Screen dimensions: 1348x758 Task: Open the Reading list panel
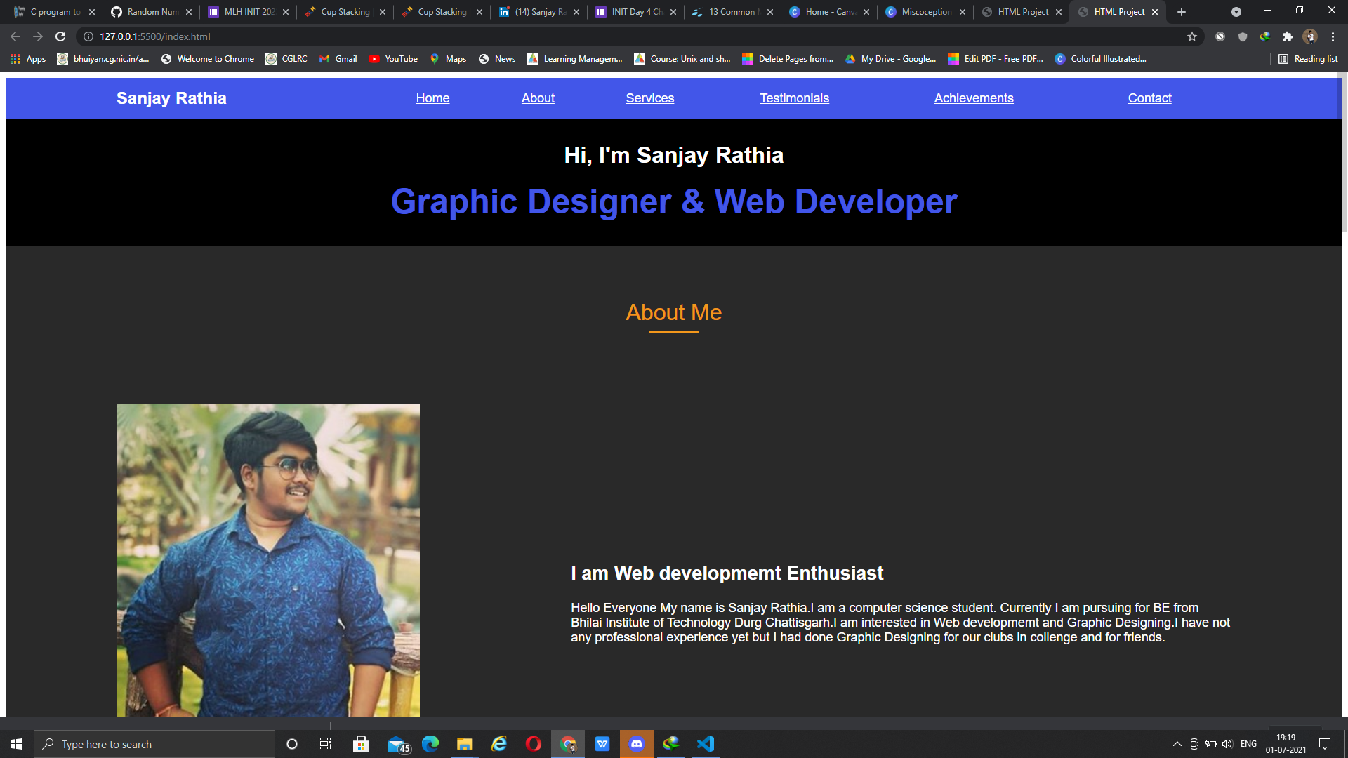pos(1308,59)
